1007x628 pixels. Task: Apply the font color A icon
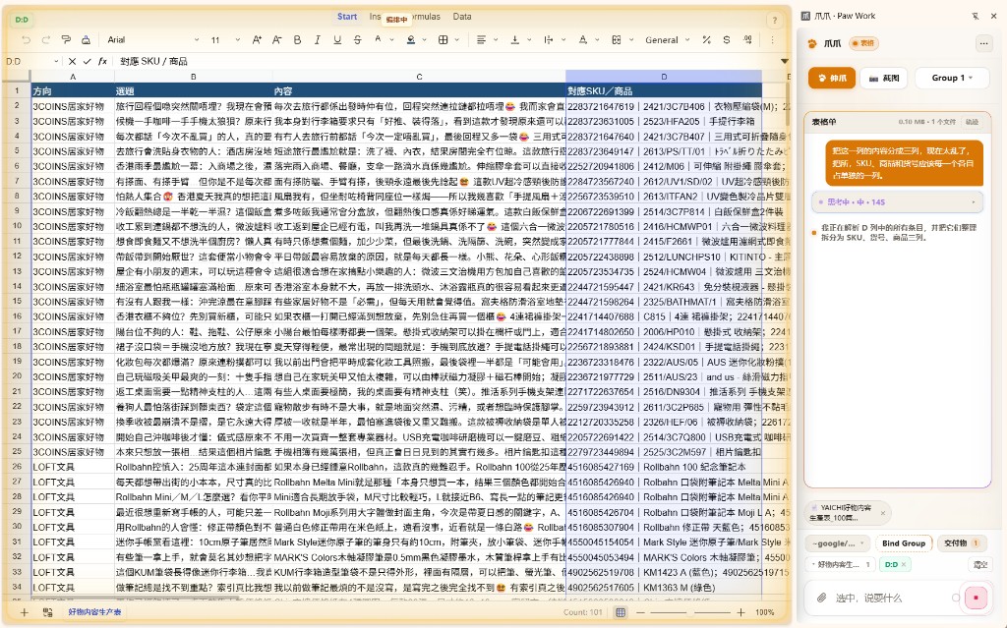(x=378, y=40)
